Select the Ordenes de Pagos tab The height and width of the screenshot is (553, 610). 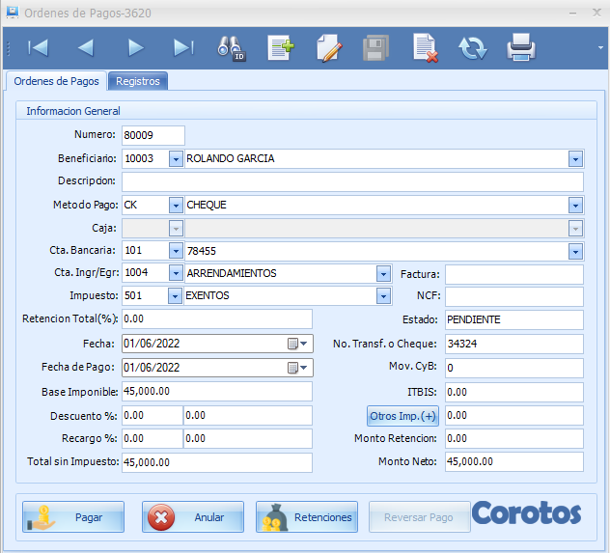pyautogui.click(x=55, y=81)
